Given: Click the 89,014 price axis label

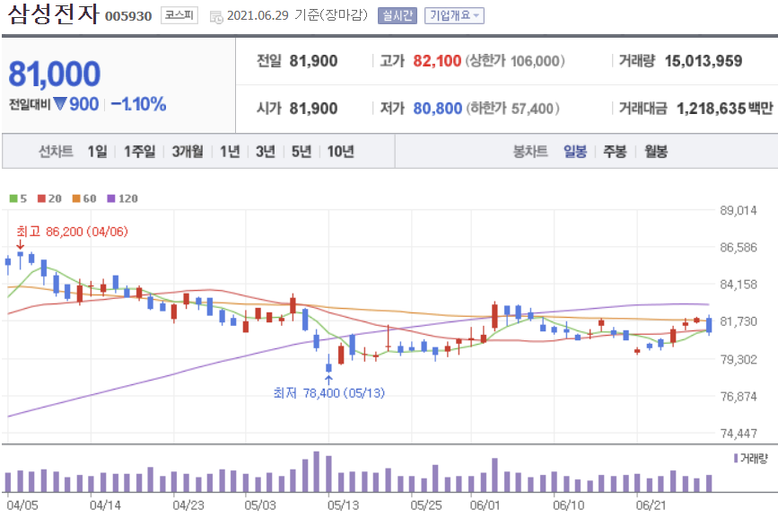Looking at the screenshot, I should (x=739, y=210).
